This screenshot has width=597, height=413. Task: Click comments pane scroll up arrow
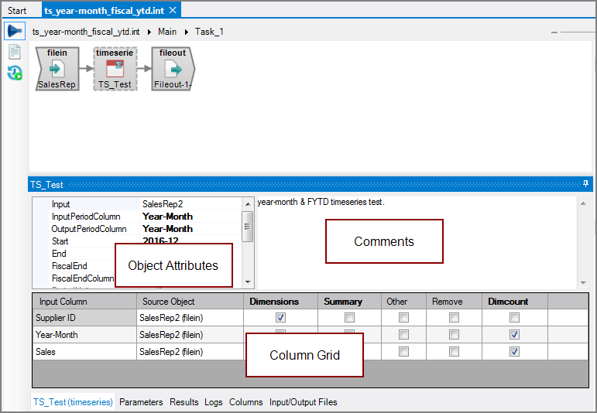(583, 204)
